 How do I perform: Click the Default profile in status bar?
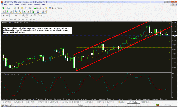coord(81,105)
